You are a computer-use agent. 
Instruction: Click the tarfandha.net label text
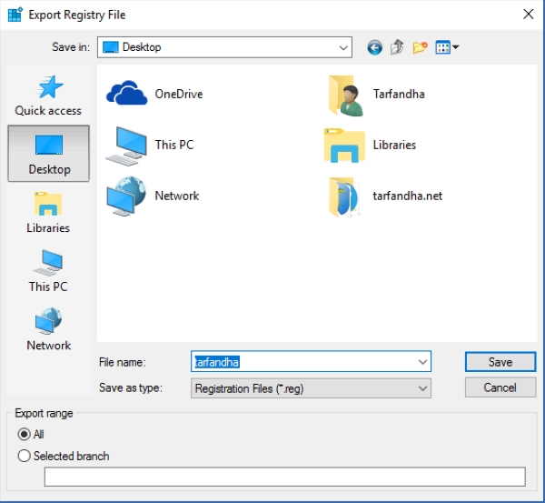pyautogui.click(x=407, y=196)
